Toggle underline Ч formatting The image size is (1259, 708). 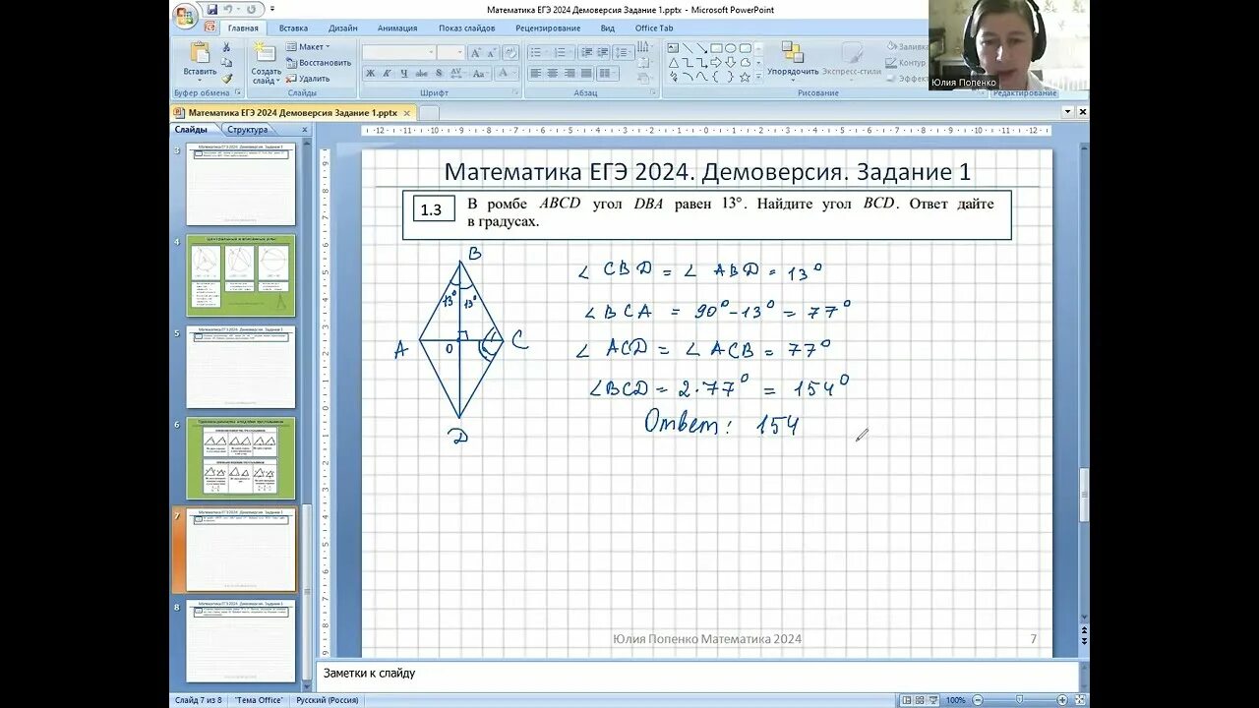click(404, 73)
